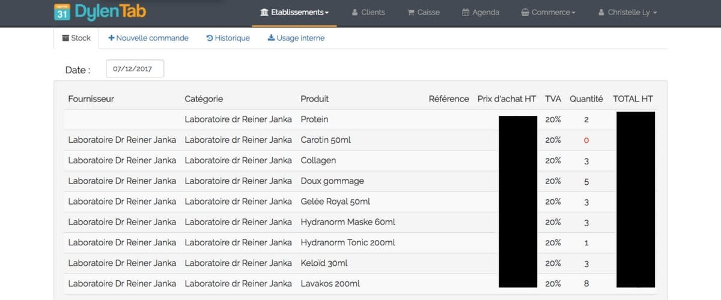Click the Commerce basket icon
Screen dimensions: 721x300
pyautogui.click(x=525, y=12)
